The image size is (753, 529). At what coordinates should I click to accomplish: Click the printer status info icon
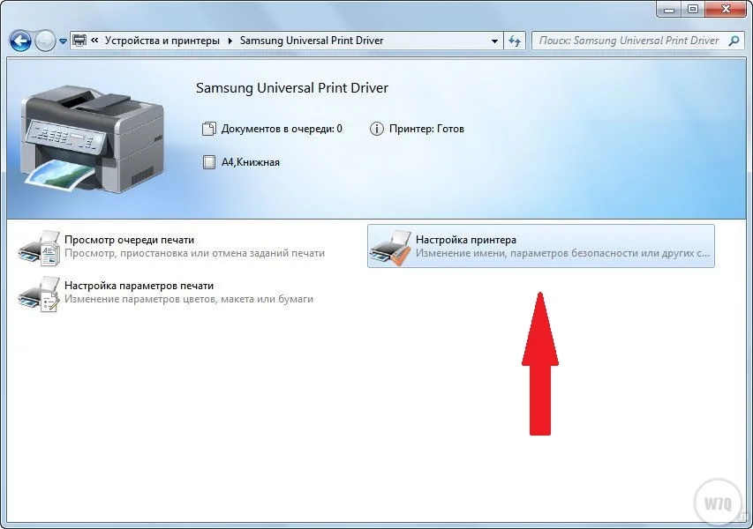(376, 129)
